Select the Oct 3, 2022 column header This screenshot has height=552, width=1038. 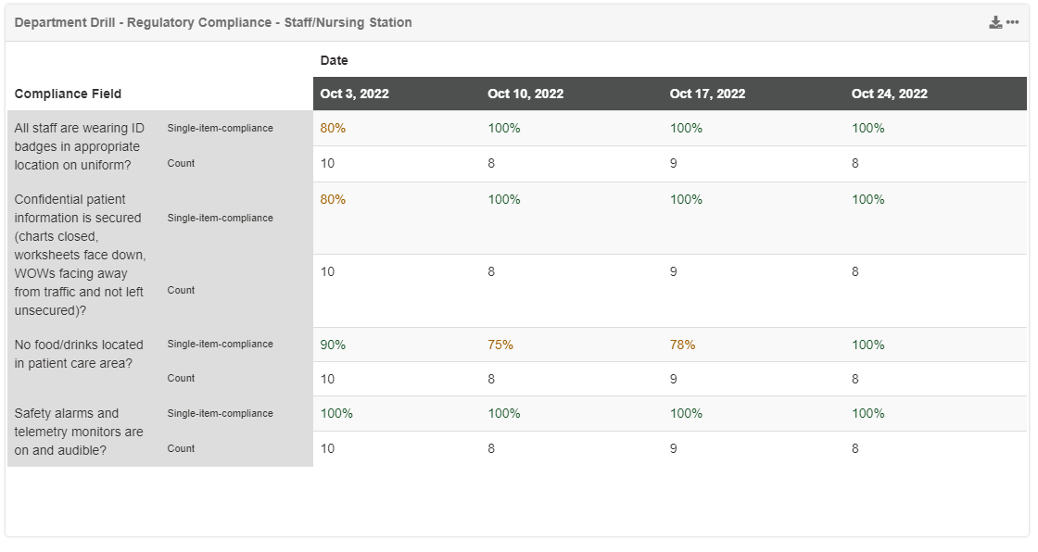tap(354, 94)
